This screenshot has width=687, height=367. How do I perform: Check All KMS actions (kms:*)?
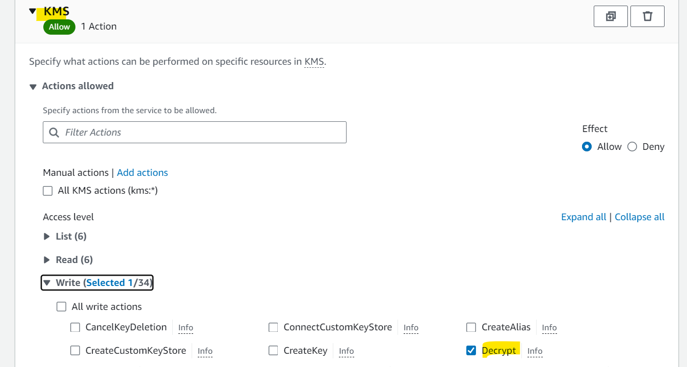(48, 191)
